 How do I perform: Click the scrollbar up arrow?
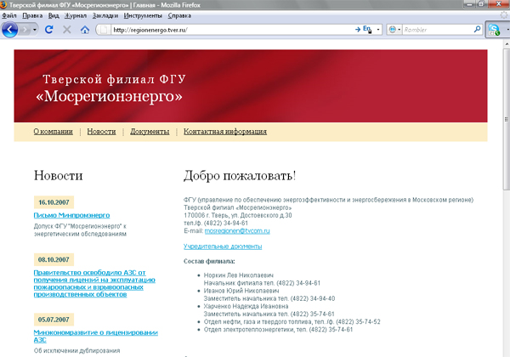(x=507, y=44)
